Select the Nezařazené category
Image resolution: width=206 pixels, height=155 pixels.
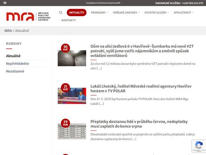coord(15,71)
